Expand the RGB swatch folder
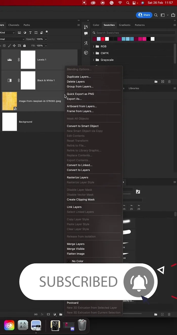The image size is (177, 335). tap(94, 46)
